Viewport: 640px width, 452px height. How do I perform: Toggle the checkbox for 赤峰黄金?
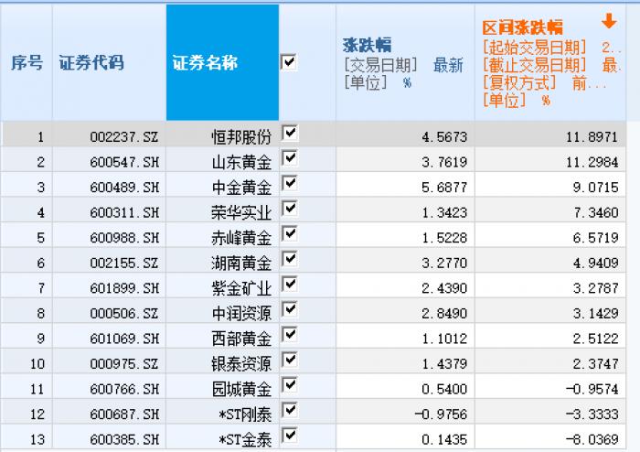click(x=290, y=234)
